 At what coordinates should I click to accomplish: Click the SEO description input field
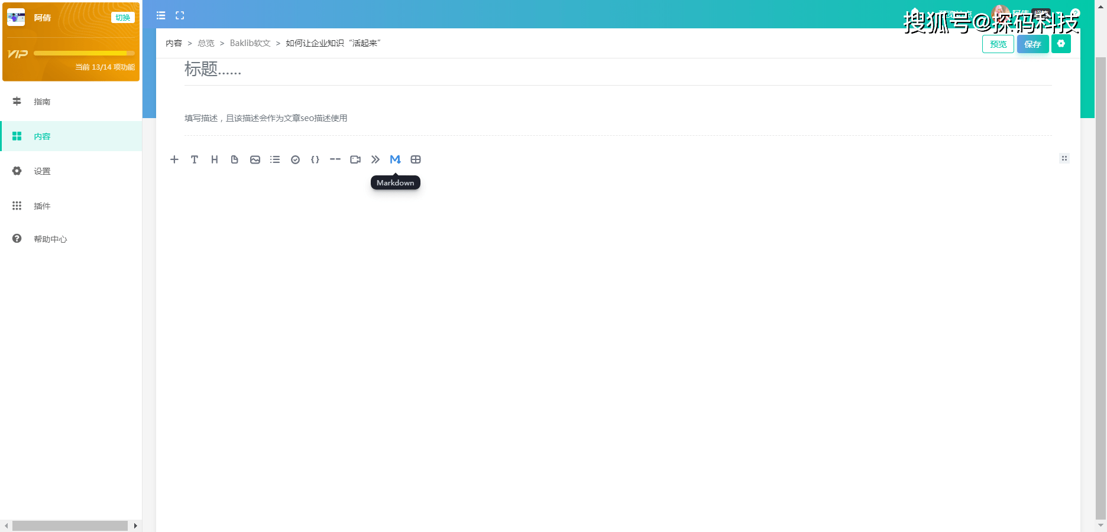(x=618, y=118)
